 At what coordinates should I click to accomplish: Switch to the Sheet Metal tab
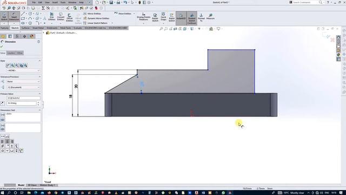click(38, 28)
